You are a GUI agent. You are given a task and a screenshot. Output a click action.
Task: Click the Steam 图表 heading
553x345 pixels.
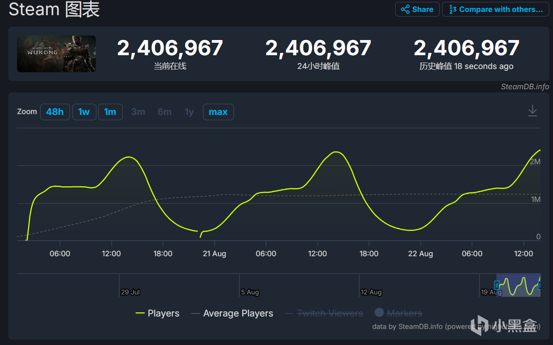click(x=54, y=10)
